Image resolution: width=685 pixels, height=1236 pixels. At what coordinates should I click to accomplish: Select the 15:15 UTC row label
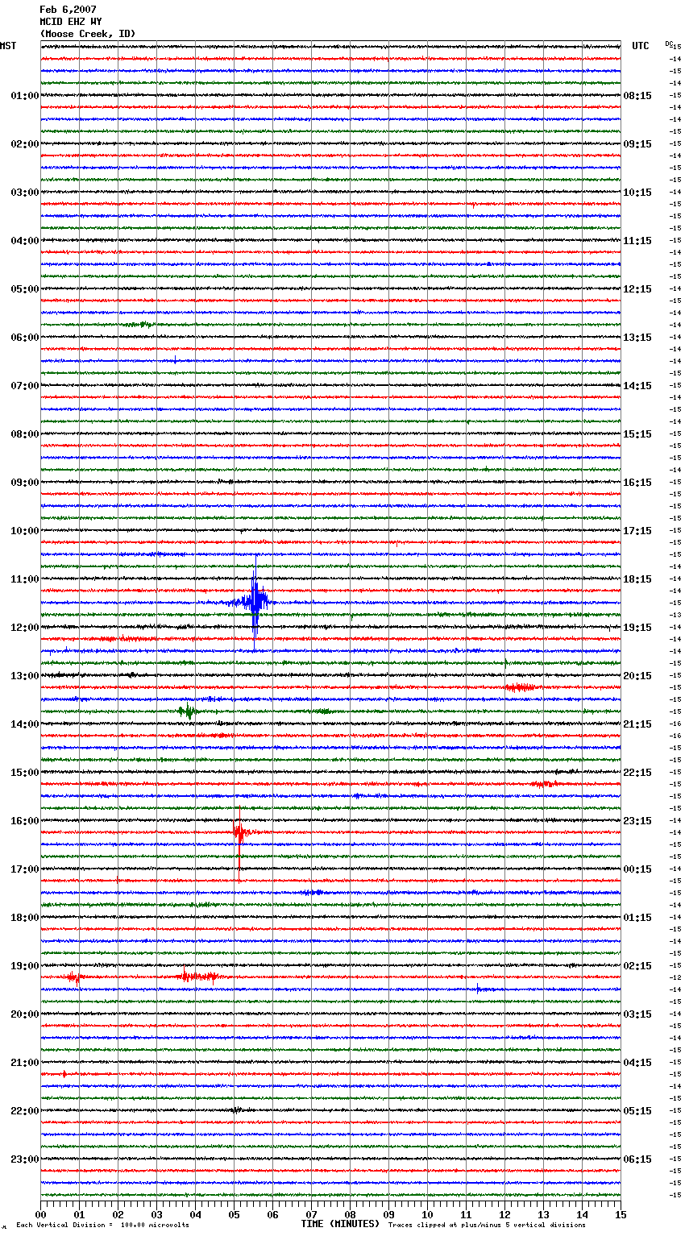point(637,434)
